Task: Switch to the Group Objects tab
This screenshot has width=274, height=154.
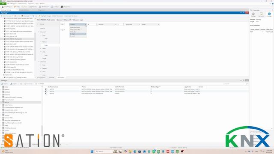Action: click(x=41, y=78)
